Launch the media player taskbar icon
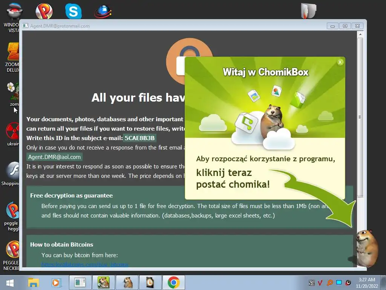 56,283
